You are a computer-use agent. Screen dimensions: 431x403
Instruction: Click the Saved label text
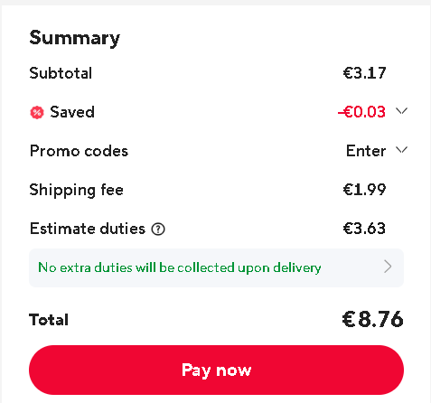72,112
